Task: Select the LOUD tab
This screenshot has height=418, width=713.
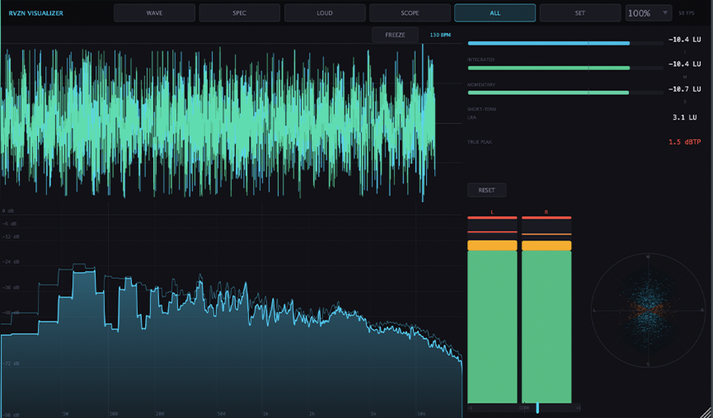Action: click(x=325, y=13)
